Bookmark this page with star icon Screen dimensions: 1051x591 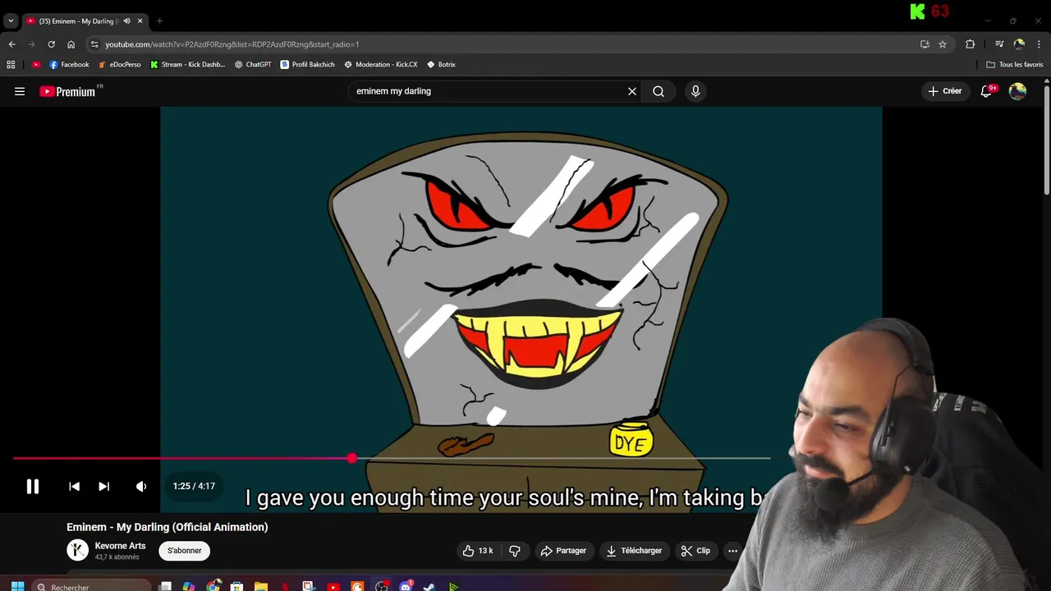tap(943, 44)
